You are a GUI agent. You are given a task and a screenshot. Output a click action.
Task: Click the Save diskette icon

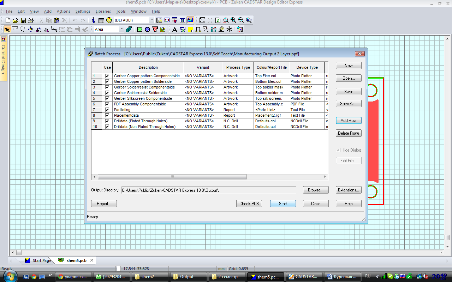(23, 20)
